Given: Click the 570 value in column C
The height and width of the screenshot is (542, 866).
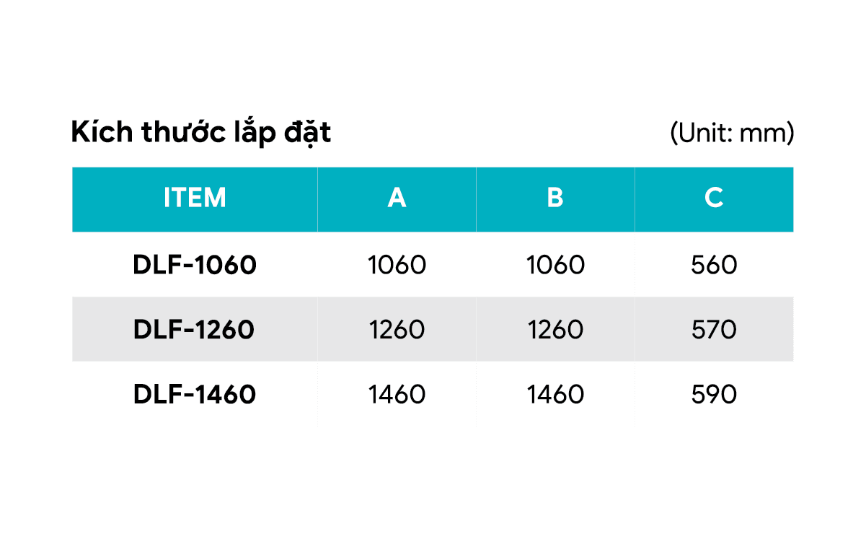Looking at the screenshot, I should click(714, 330).
